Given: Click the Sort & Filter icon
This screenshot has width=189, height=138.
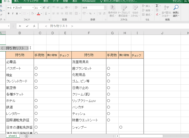Looking at the screenshot, I should coord(166,8).
